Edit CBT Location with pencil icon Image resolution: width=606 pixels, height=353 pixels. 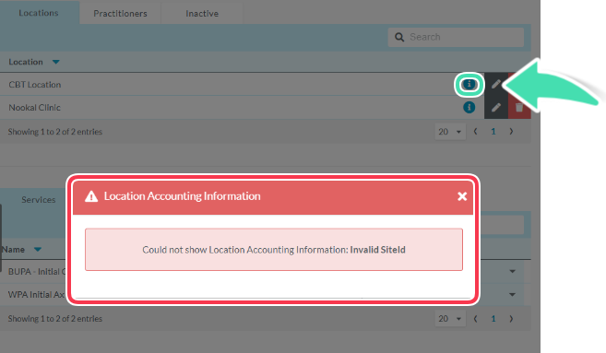tap(496, 84)
